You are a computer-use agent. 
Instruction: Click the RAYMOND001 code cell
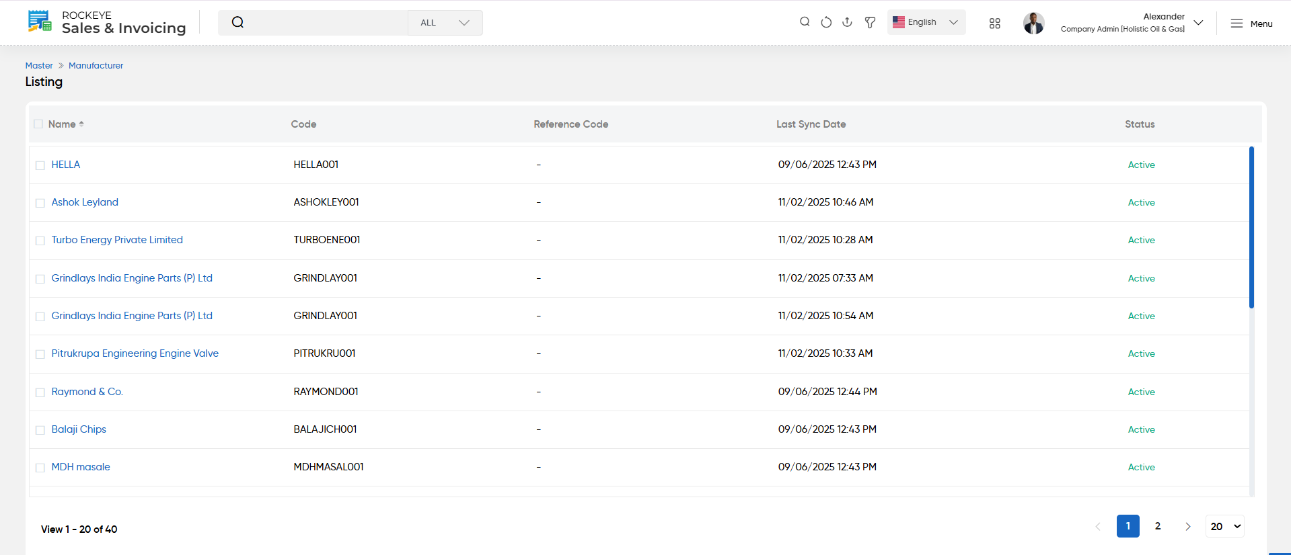326,392
